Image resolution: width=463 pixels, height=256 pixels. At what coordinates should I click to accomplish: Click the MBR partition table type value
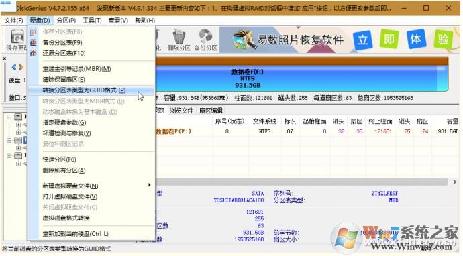[393, 200]
